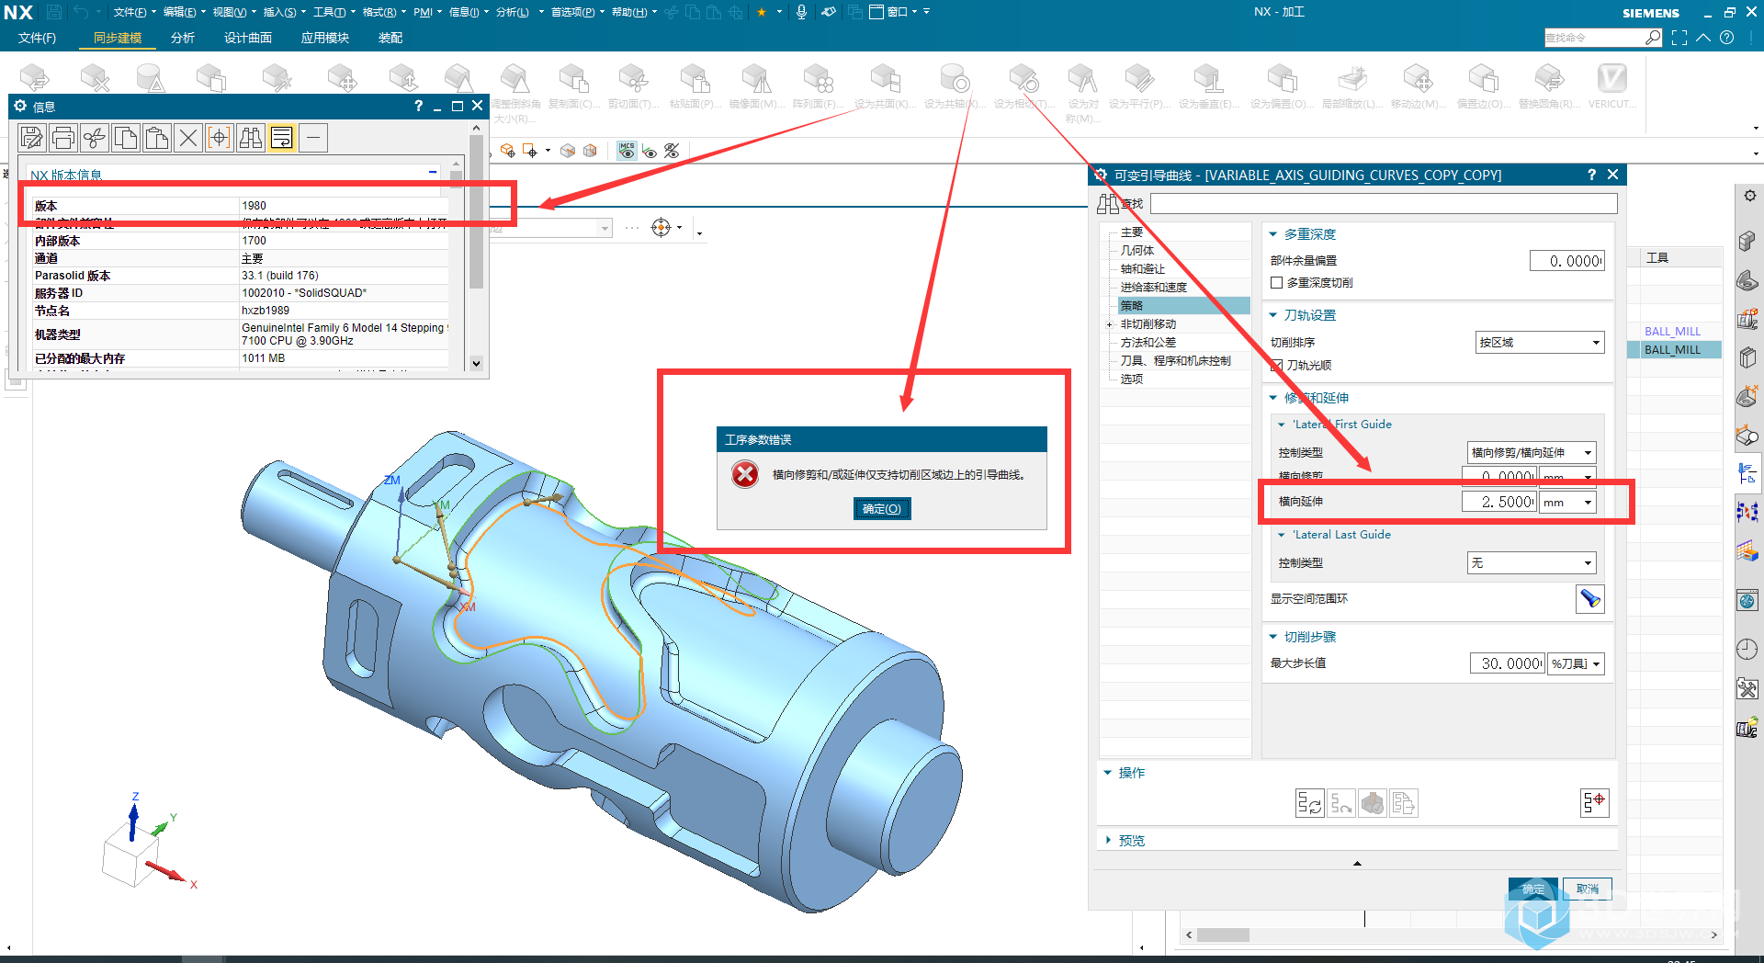1764x963 pixels.
Task: Toggle the word wrap icon in the 信息 window
Action: [282, 138]
